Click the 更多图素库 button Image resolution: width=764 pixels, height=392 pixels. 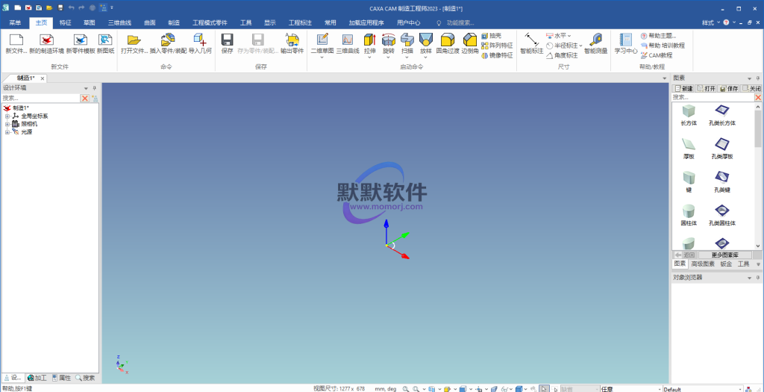click(719, 255)
